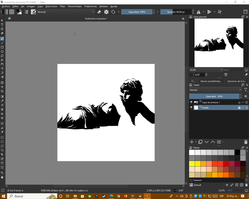
Task: Delete layer with the trash icon
Action: [246, 142]
